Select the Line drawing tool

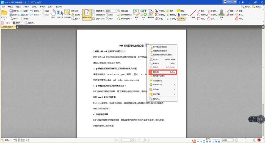click(193, 14)
